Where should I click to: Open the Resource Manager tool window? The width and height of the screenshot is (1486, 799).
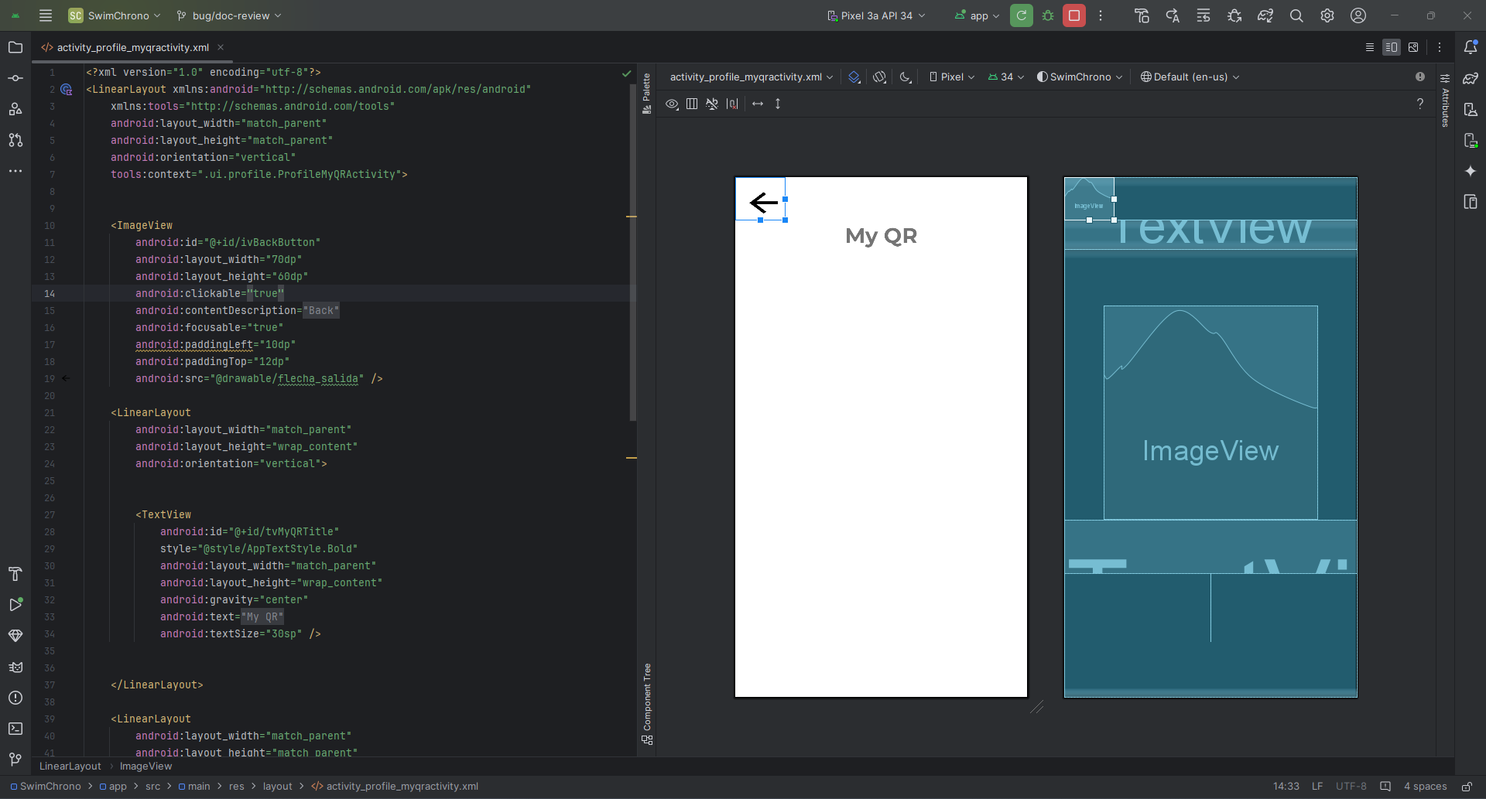click(x=15, y=109)
